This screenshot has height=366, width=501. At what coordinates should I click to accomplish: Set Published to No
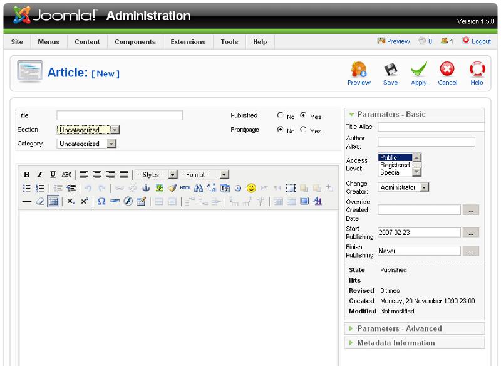(280, 116)
